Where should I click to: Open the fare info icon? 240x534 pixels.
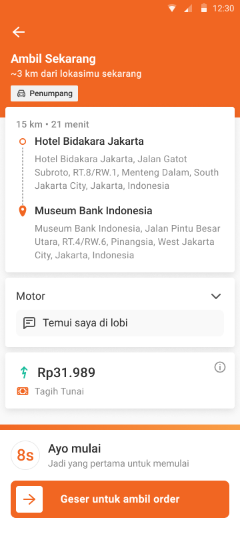pyautogui.click(x=220, y=368)
